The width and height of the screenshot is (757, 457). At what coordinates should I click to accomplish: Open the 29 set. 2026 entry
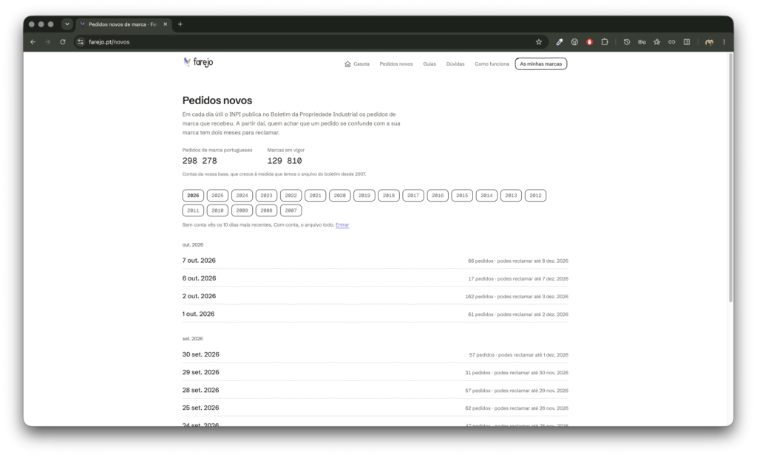coord(375,372)
